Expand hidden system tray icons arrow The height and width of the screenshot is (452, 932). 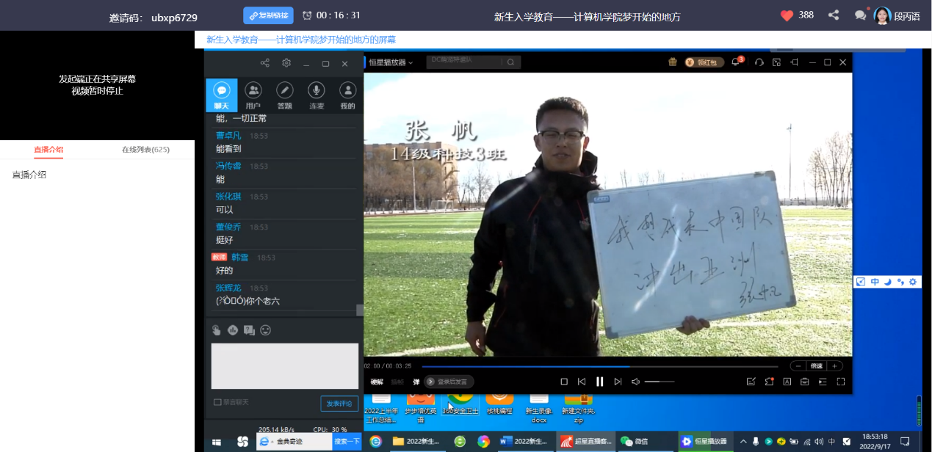[x=743, y=442]
